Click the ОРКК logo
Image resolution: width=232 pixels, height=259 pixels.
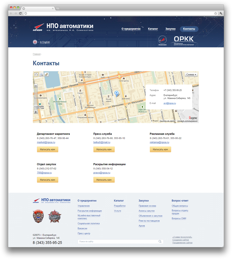pyautogui.click(x=184, y=41)
